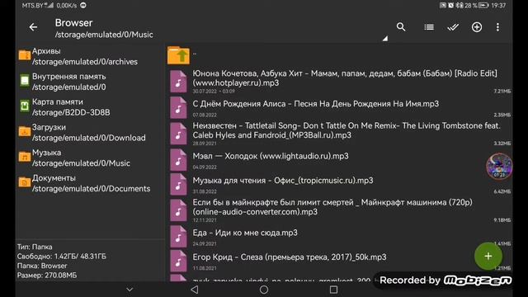Click music icon of Мэвл — Холодок file
Viewport: 528px width, 297px height.
(178, 160)
